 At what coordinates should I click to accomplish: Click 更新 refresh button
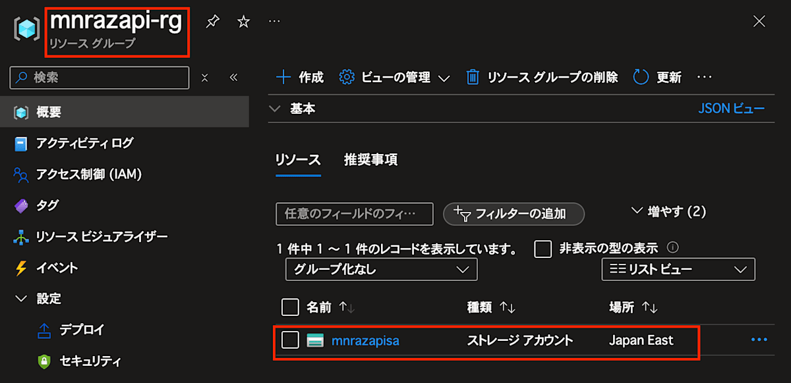pos(657,77)
